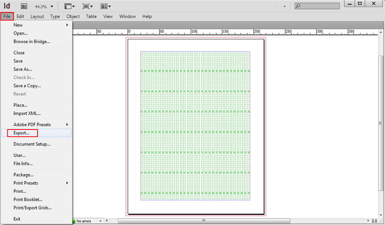The image size is (385, 225).
Task: Choose Export from the File menu
Action: tap(21, 133)
